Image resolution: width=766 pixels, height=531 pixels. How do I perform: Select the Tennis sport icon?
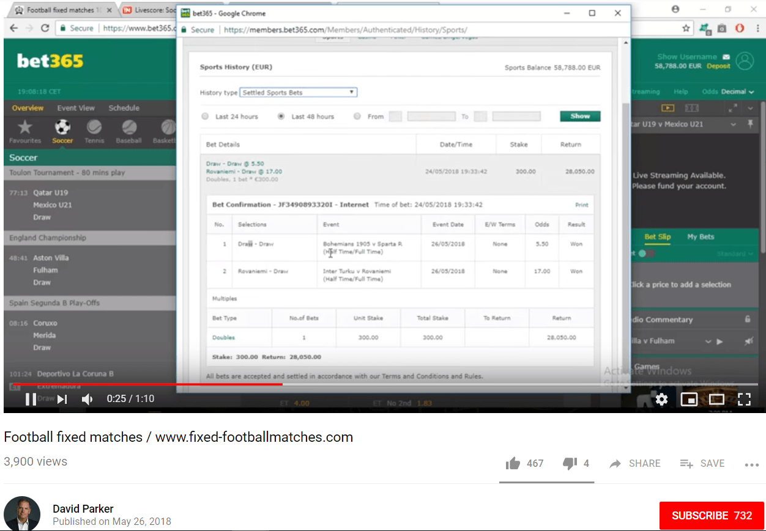pyautogui.click(x=94, y=127)
